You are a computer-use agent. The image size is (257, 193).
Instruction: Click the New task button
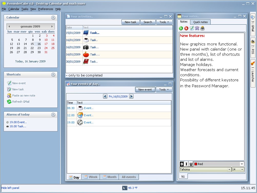click(130, 22)
